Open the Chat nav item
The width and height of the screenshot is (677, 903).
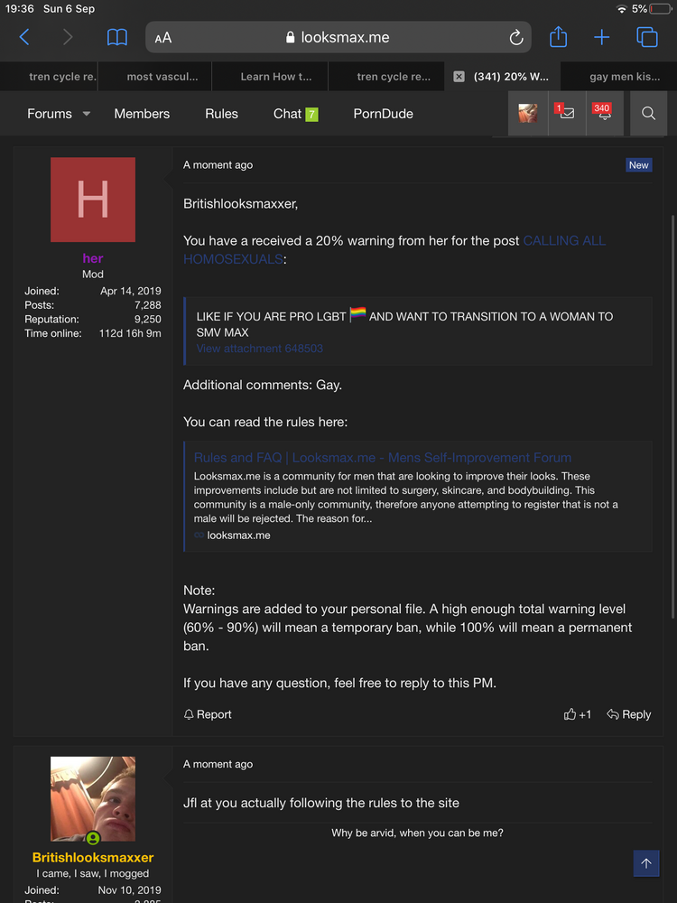(x=288, y=114)
